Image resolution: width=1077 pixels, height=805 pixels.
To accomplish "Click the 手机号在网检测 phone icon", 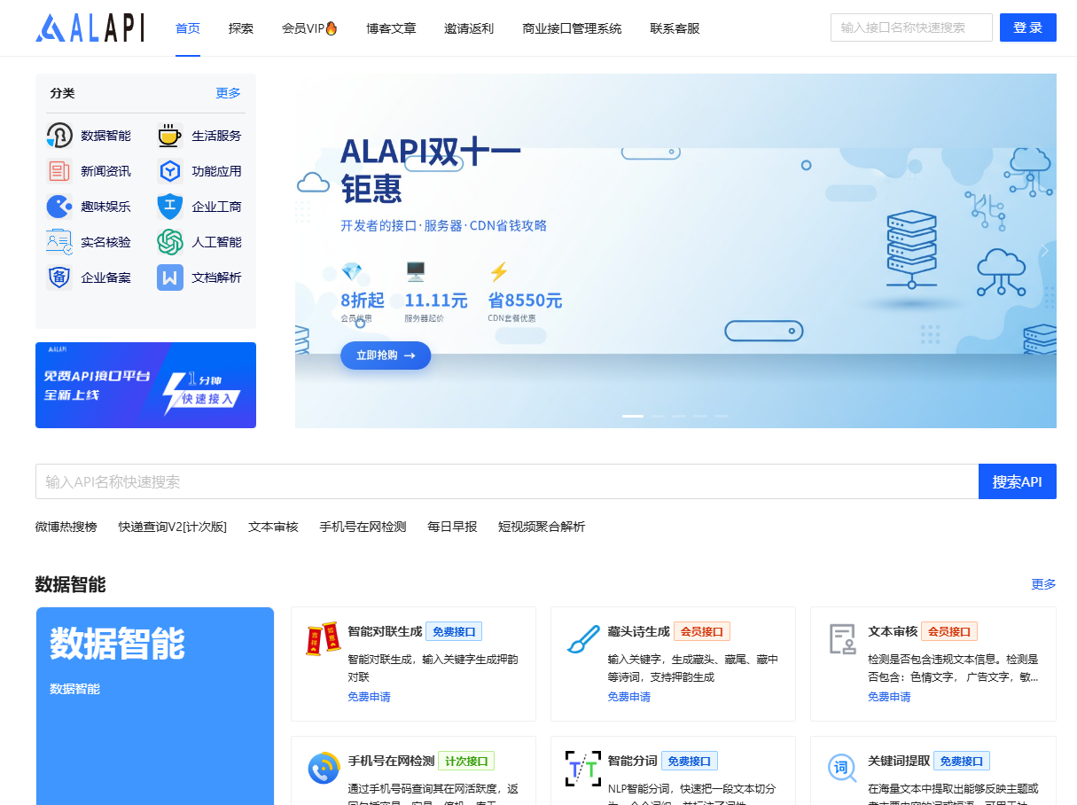I will pos(323,768).
